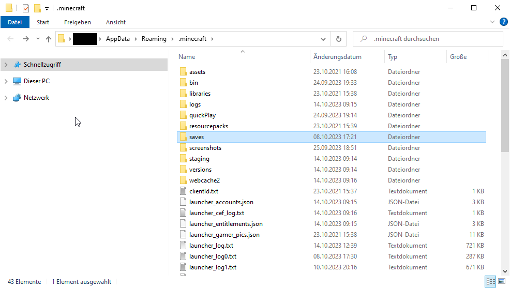
Task: Expand the Schnellzugriff tree node
Action: (6, 65)
